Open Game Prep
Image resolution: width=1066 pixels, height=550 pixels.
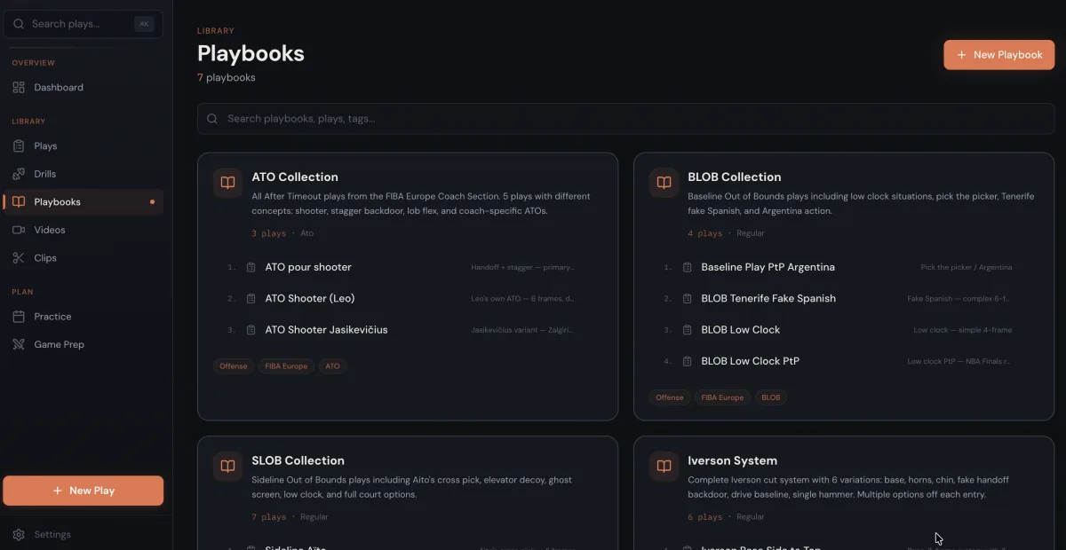coord(83,344)
